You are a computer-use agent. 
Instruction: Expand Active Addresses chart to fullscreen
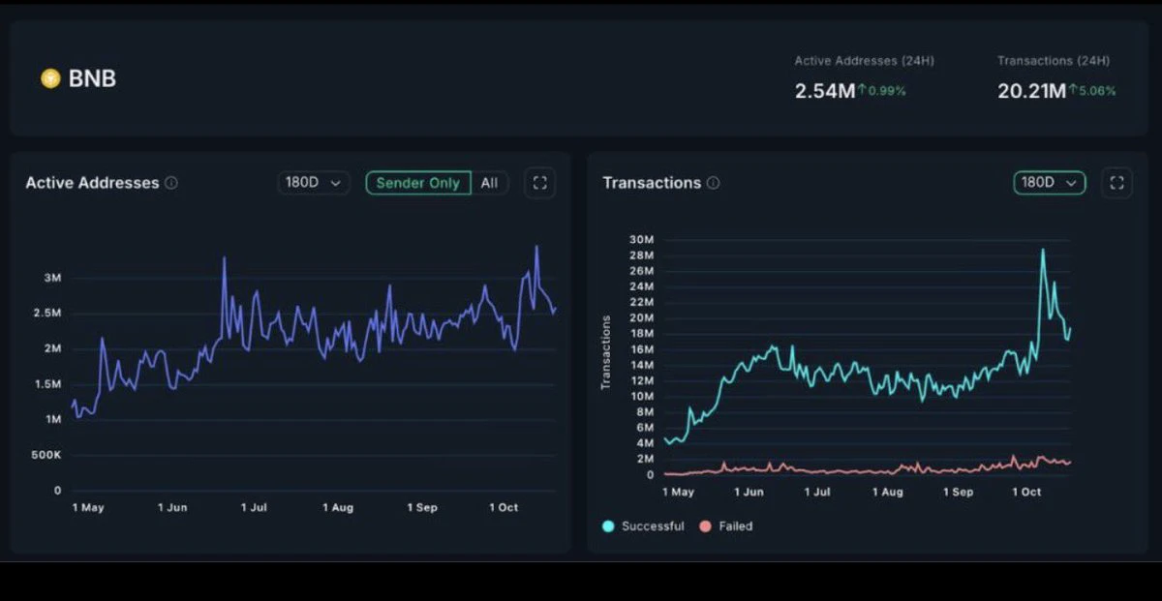(x=539, y=183)
